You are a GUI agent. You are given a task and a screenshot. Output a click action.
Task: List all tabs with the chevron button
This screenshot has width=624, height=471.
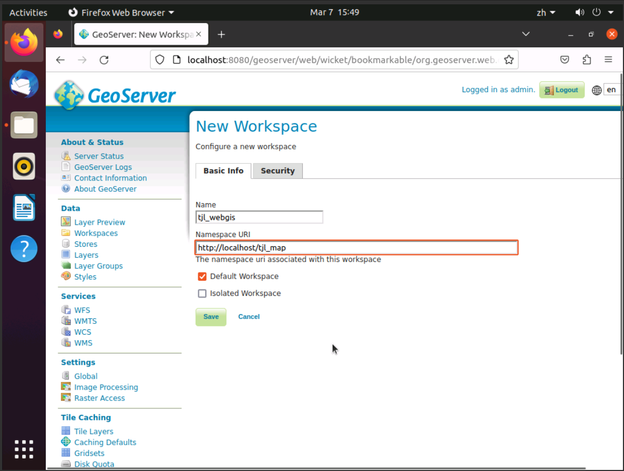point(526,34)
